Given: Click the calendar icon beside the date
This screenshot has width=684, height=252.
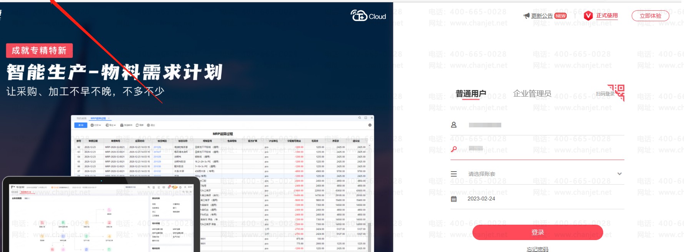Looking at the screenshot, I should pyautogui.click(x=454, y=199).
